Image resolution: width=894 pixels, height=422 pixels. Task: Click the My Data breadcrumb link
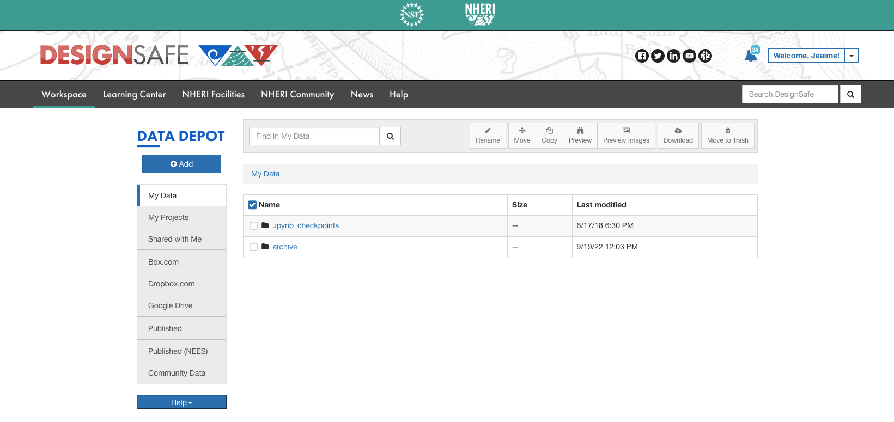coord(265,174)
